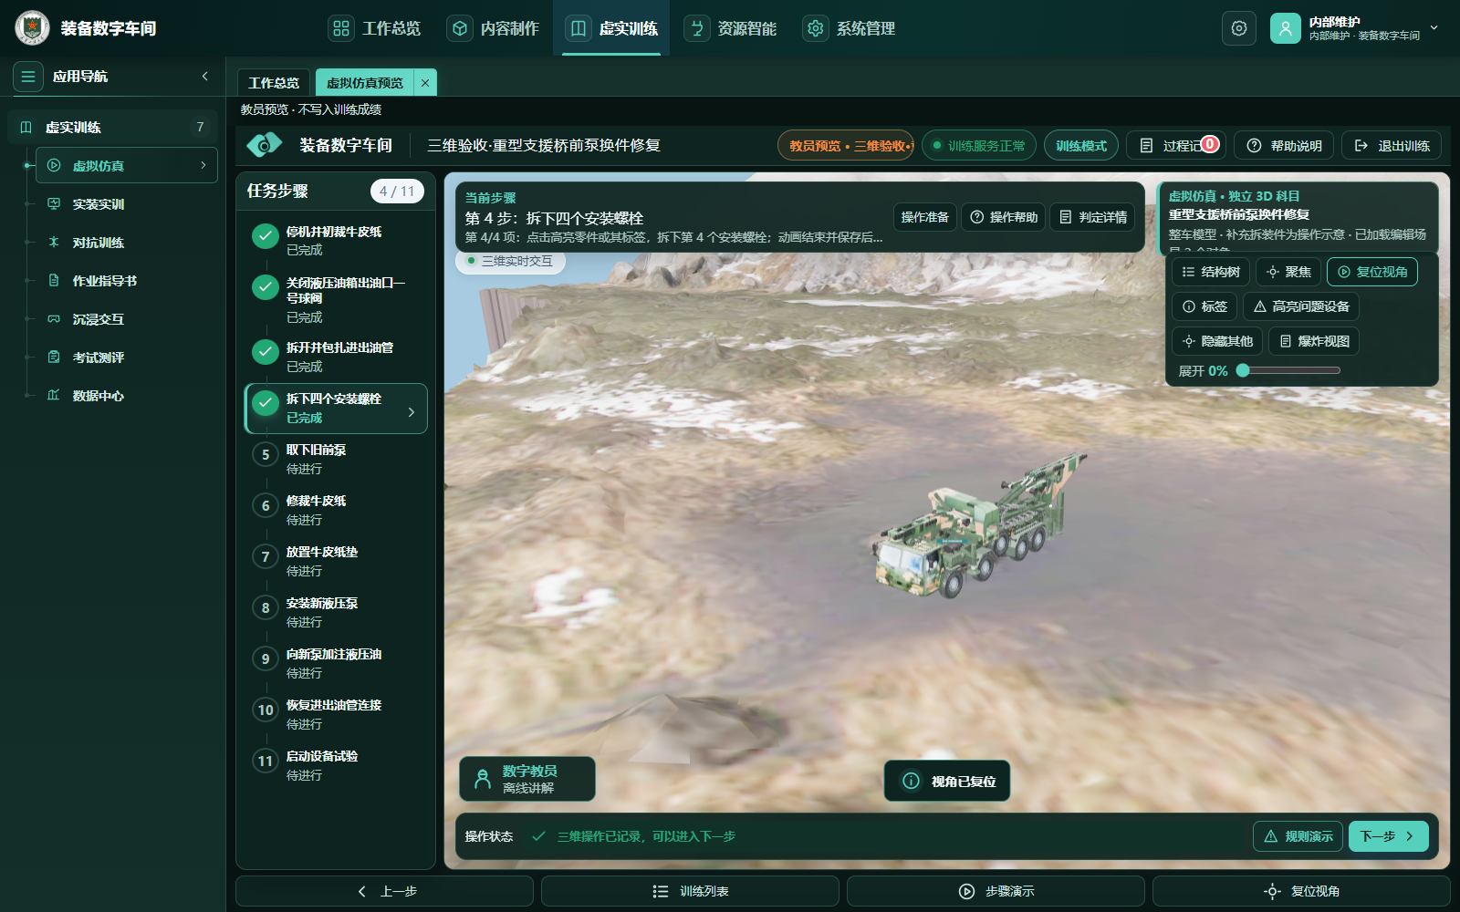1460x912 pixels.
Task: Switch to the 工作总览 tab
Action: click(x=274, y=82)
